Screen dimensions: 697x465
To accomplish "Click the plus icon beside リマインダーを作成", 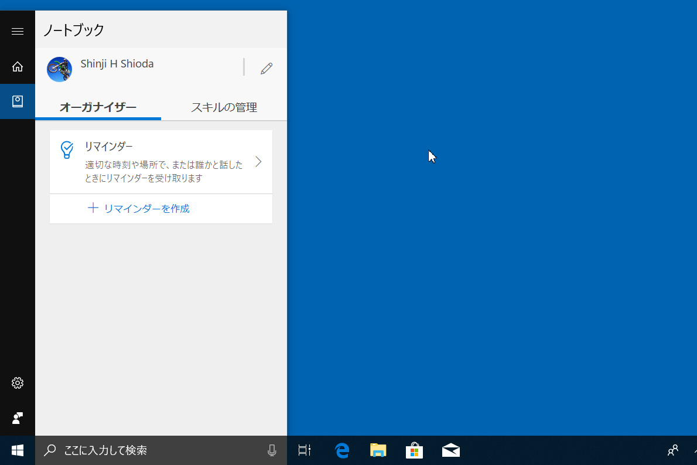I will tap(93, 208).
